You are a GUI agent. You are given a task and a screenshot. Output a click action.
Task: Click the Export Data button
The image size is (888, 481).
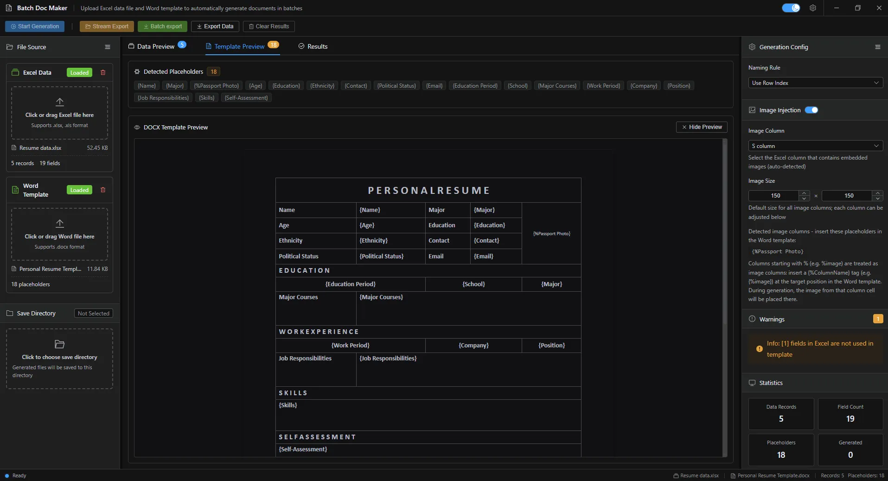215,26
